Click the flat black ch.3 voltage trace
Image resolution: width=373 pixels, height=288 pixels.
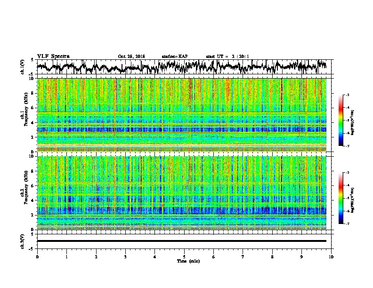point(182,241)
